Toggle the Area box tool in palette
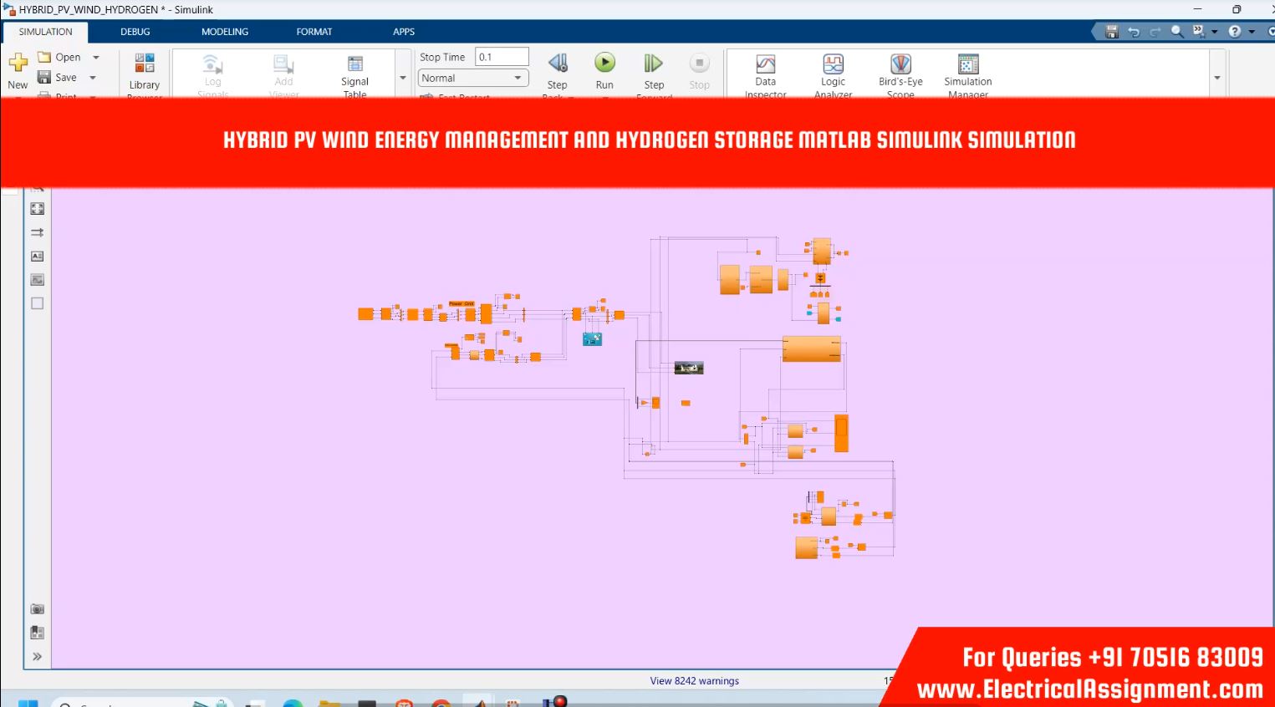Image resolution: width=1275 pixels, height=707 pixels. [x=37, y=303]
